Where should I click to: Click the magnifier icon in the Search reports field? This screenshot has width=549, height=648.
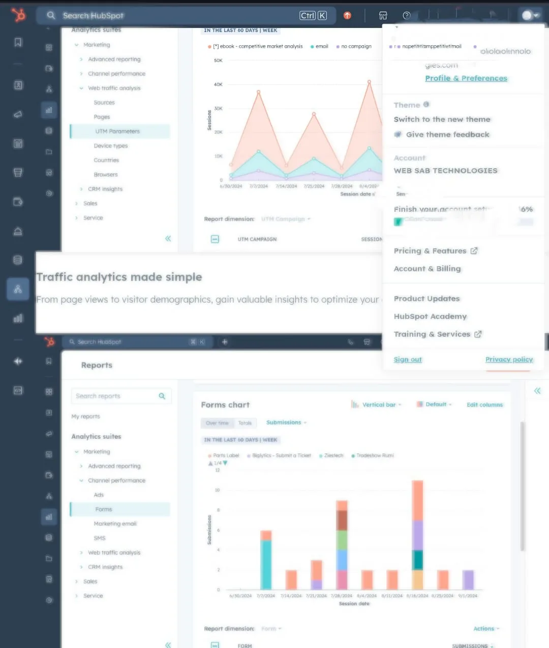coord(162,396)
